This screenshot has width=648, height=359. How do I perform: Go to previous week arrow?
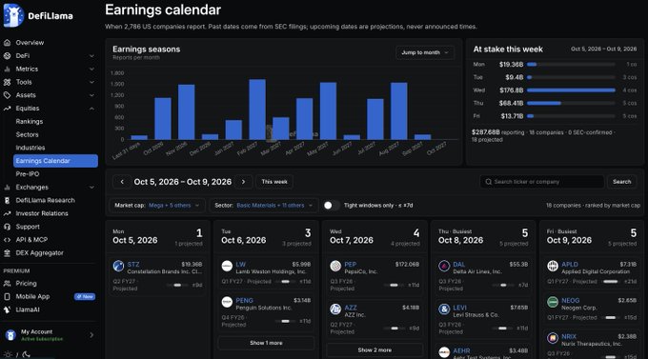(122, 182)
